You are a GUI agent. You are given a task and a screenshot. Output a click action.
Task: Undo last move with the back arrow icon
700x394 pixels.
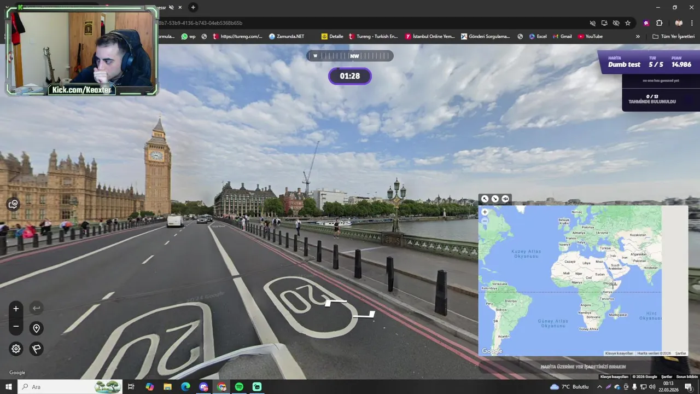point(37,308)
